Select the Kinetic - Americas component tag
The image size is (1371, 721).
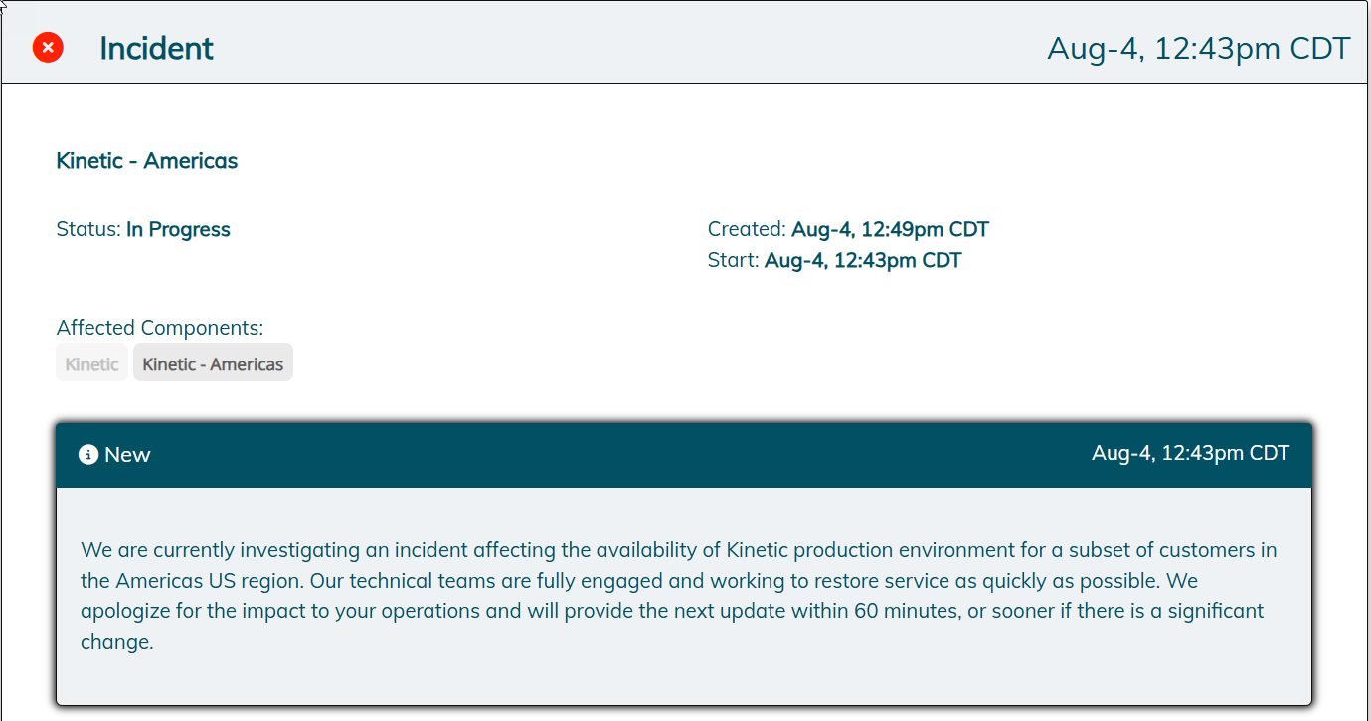coord(213,363)
